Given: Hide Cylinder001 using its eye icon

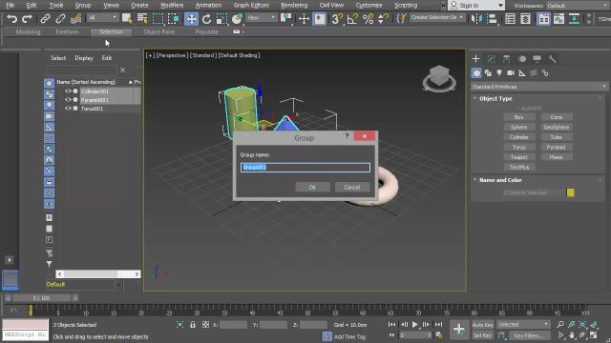Looking at the screenshot, I should 68,91.
